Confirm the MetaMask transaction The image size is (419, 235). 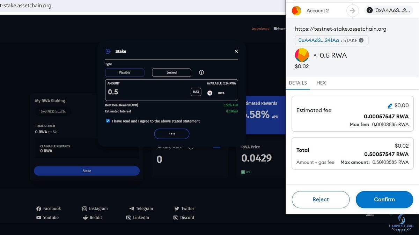click(384, 199)
